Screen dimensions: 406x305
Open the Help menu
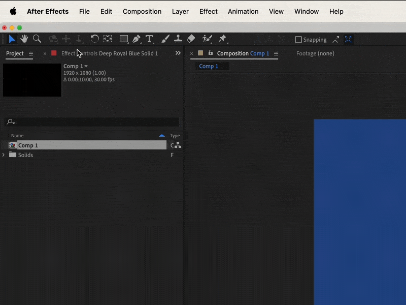336,11
